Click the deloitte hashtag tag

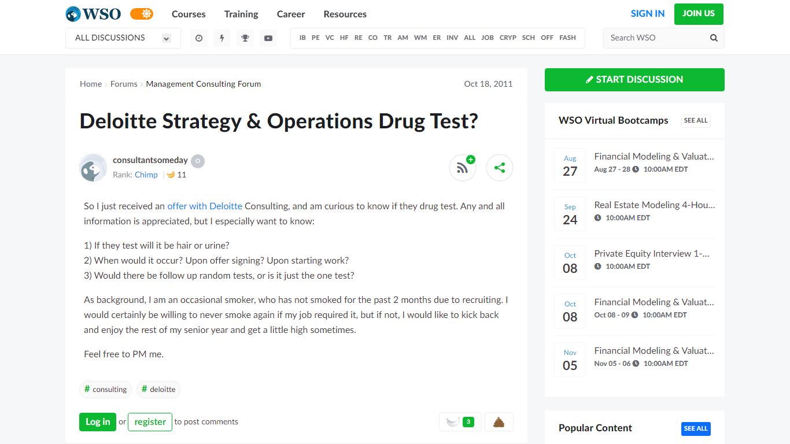(158, 389)
